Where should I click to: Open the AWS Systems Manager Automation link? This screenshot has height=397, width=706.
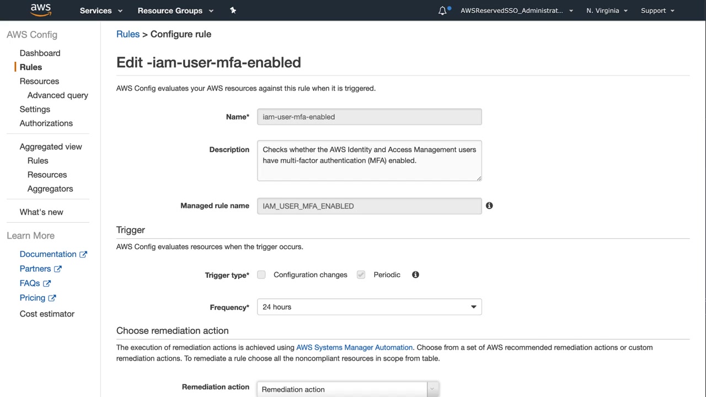click(354, 347)
